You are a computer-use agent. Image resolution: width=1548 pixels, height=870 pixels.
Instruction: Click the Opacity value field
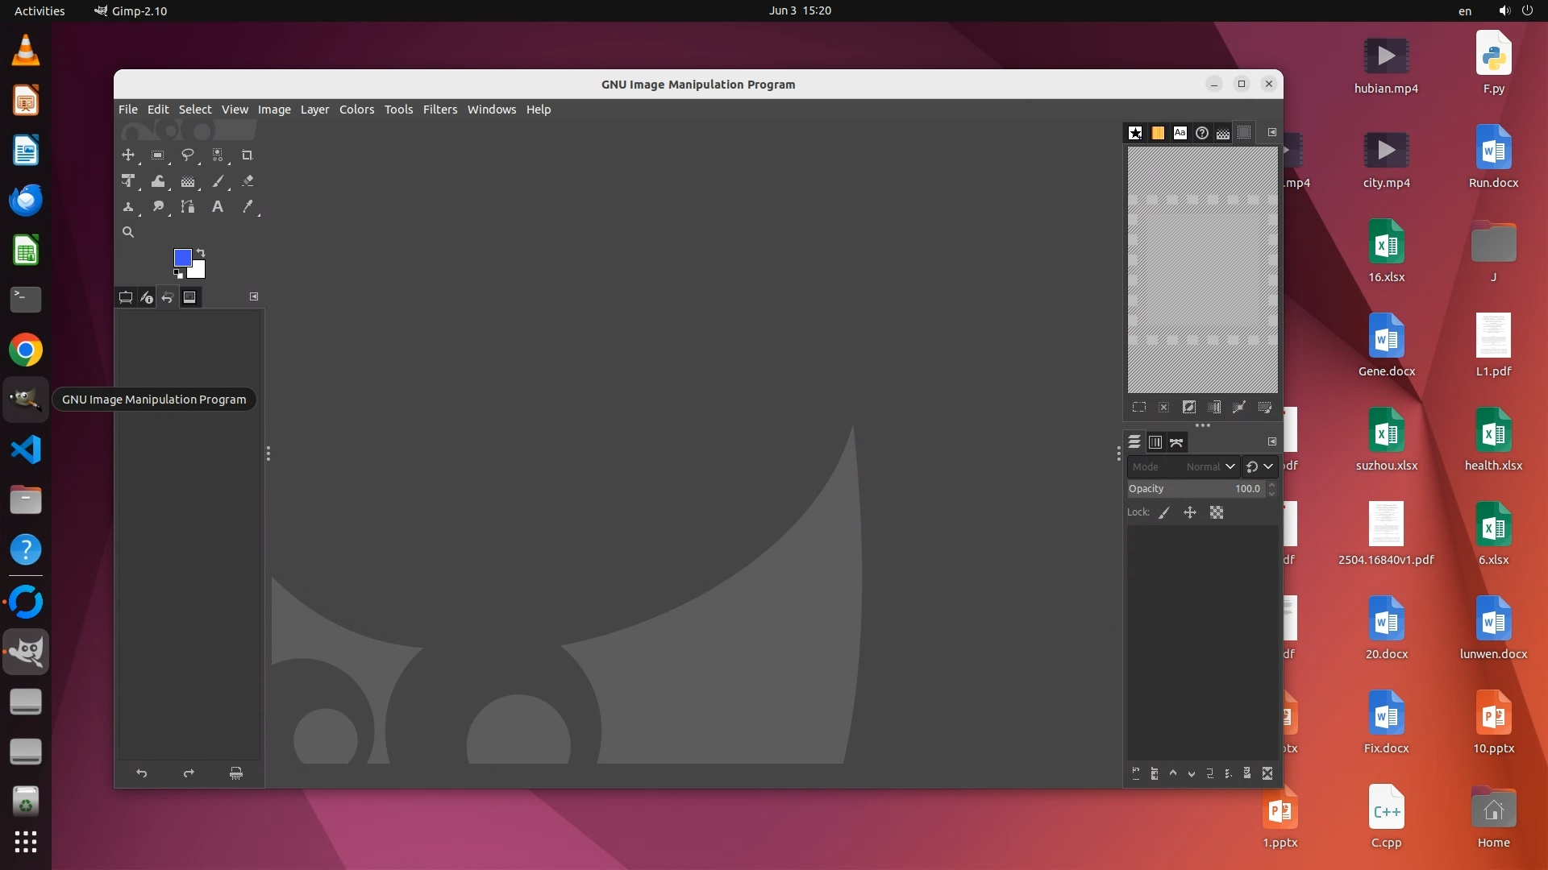pos(1196,489)
